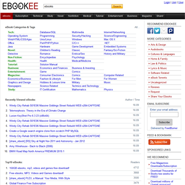Open the Game Development category link
Viewport: 185px width, 185px height.
[82, 47]
